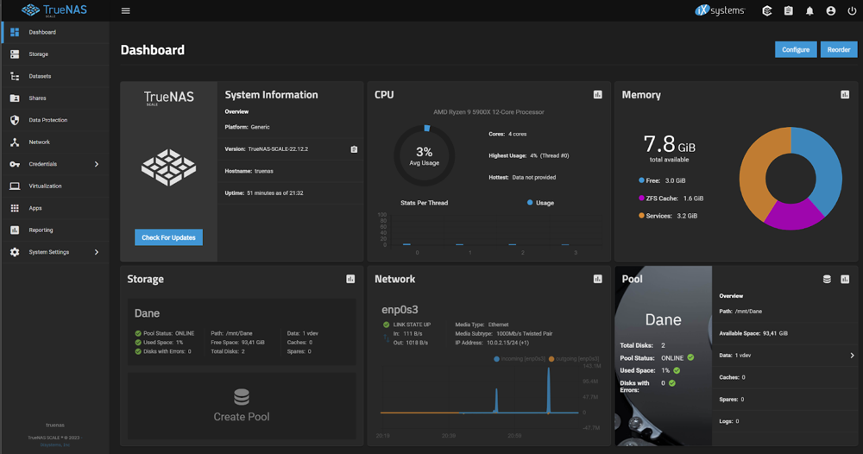Open the Storage menu item
The width and height of the screenshot is (863, 454).
[55, 54]
